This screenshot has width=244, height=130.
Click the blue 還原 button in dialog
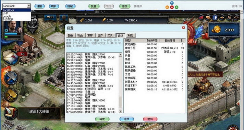pos(126,119)
